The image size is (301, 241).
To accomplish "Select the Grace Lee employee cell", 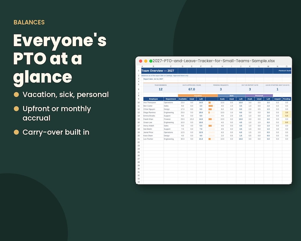I will tap(154, 123).
